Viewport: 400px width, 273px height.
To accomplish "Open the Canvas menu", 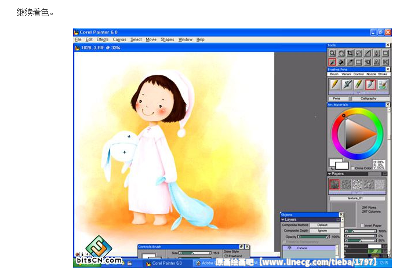I will 119,39.
